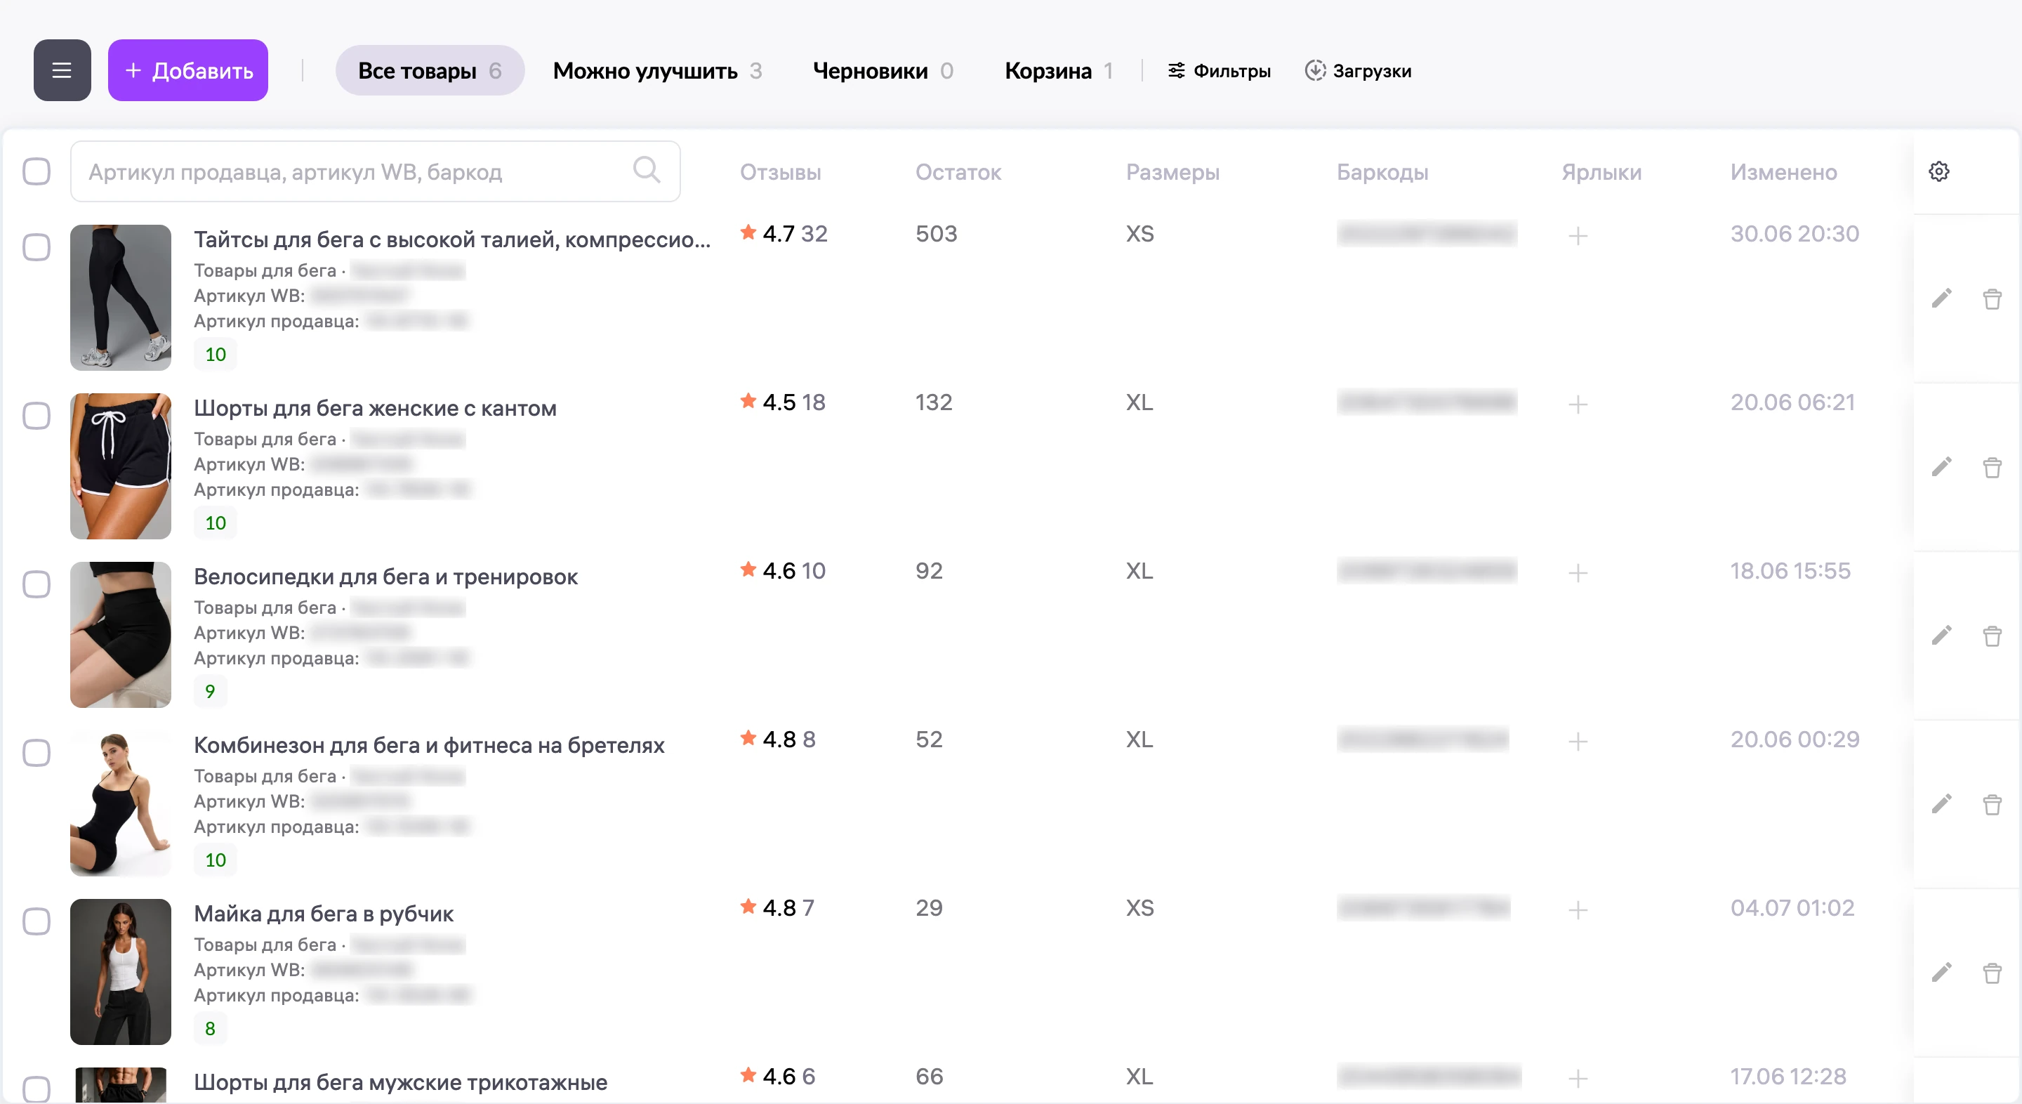Add a label to Шорты женские row
The height and width of the screenshot is (1104, 2022).
point(1578,405)
